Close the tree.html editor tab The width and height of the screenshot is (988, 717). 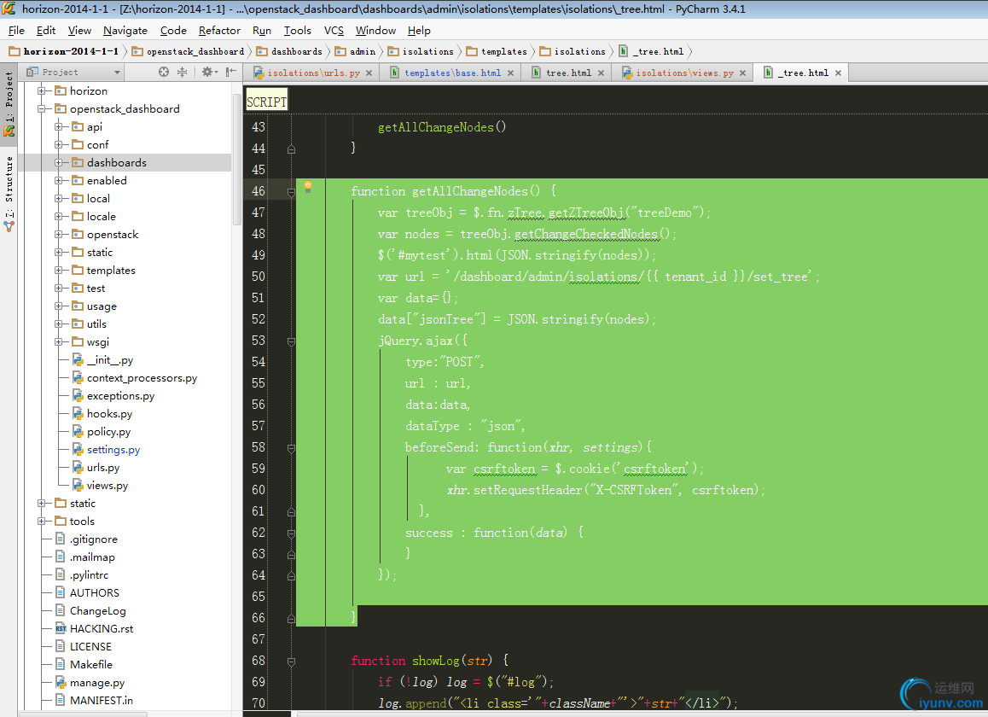pos(602,73)
